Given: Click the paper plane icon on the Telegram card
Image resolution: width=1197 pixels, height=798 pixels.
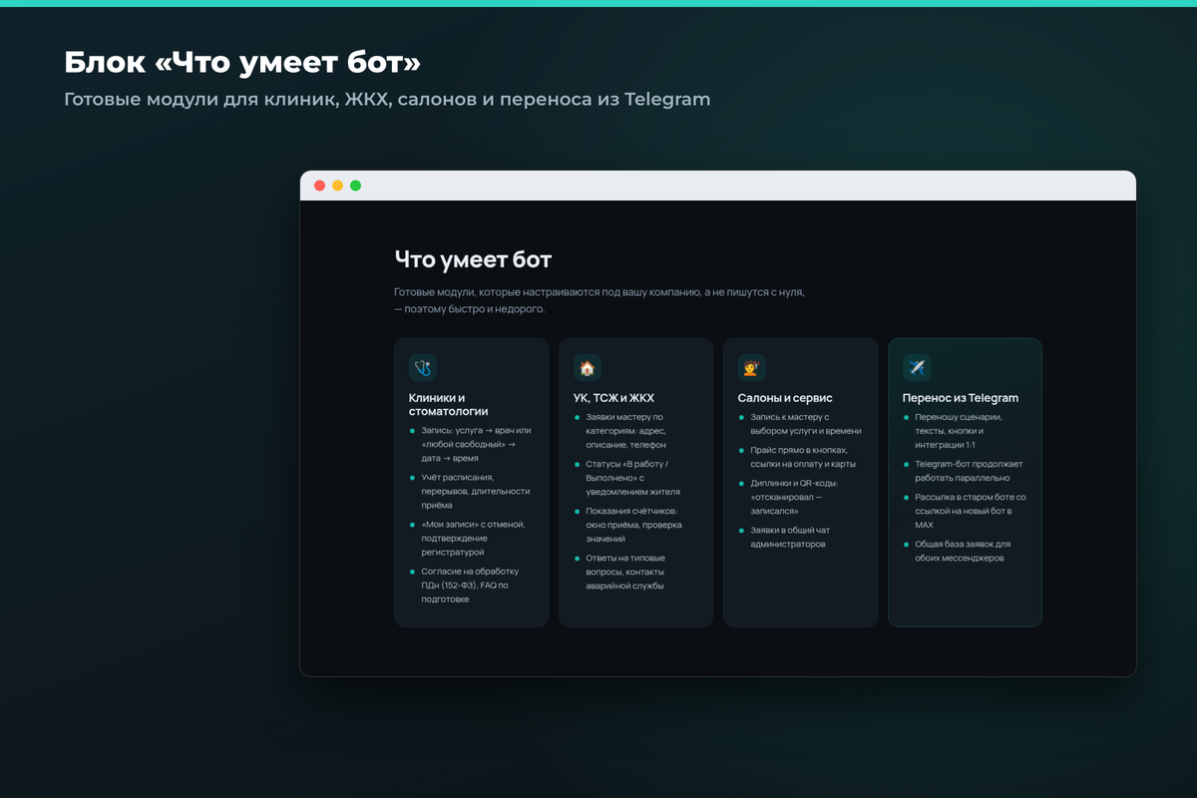Looking at the screenshot, I should point(917,367).
